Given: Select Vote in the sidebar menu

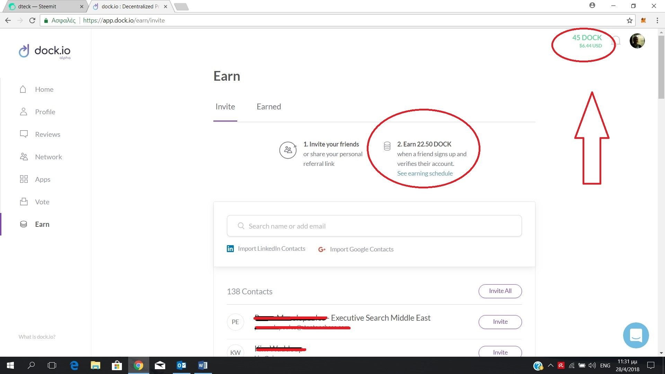Looking at the screenshot, I should 42,202.
